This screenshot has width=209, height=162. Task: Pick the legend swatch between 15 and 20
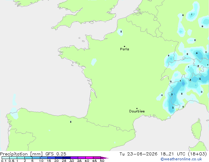pos(51,158)
